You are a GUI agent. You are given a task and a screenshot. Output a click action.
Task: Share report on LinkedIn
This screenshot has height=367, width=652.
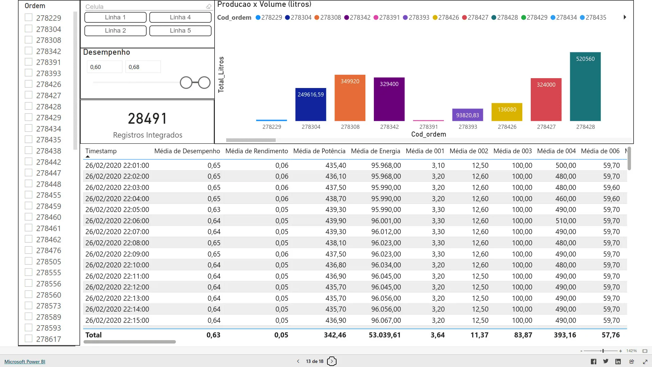(618, 362)
